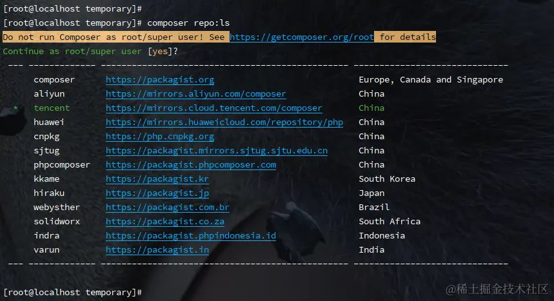Click the bottom '[root@localhost temporary]#' prompt
The width and height of the screenshot is (554, 301).
72,292
